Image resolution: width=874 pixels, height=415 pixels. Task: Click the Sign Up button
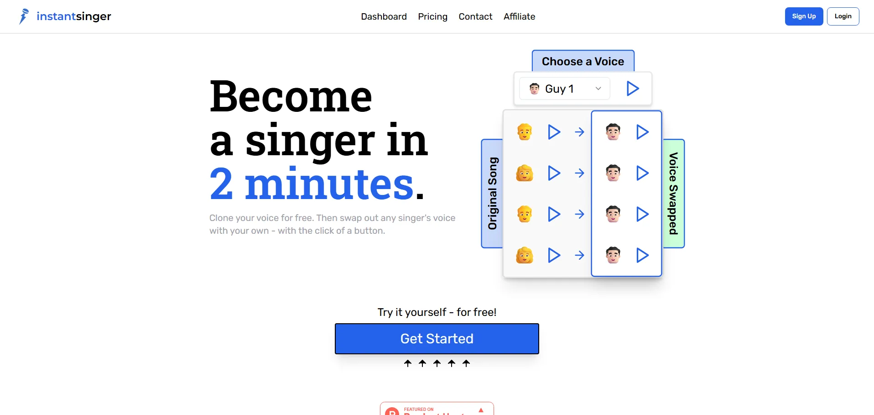pyautogui.click(x=804, y=16)
